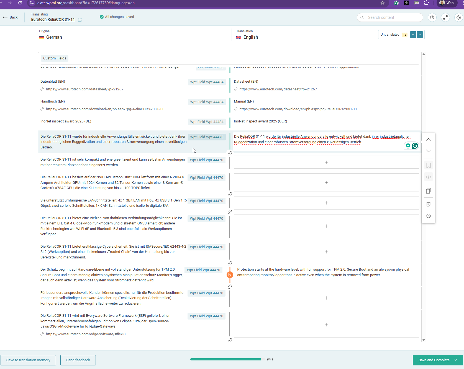Open the editor settings gear
This screenshot has width=464, height=369.
(x=459, y=17)
